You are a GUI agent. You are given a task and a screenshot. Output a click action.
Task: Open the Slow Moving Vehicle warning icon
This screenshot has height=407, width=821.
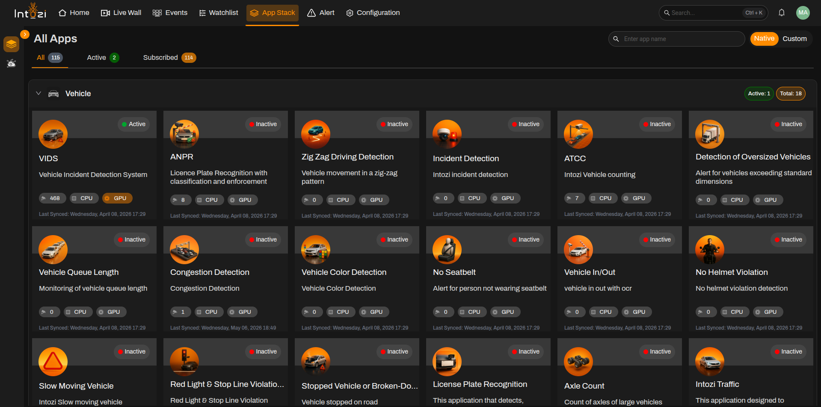(53, 362)
